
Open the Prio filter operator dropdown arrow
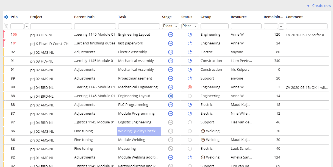27,26
